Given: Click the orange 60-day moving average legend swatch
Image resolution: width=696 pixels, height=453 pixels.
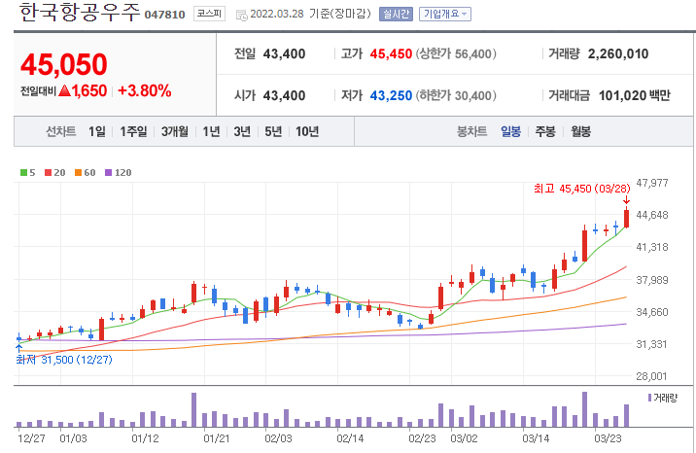Looking at the screenshot, I should coord(78,173).
